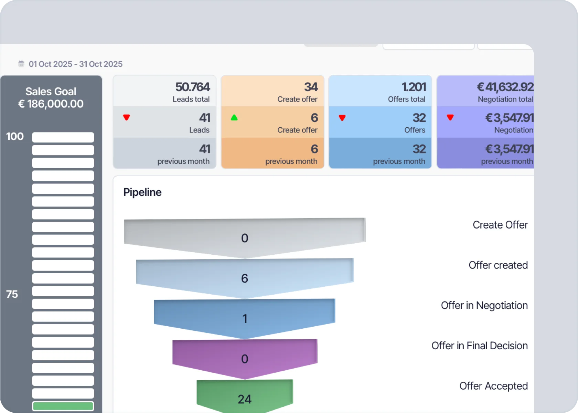Viewport: 578px width, 413px height.
Task: Select the green funnel segment showing 24
Action: click(x=245, y=396)
